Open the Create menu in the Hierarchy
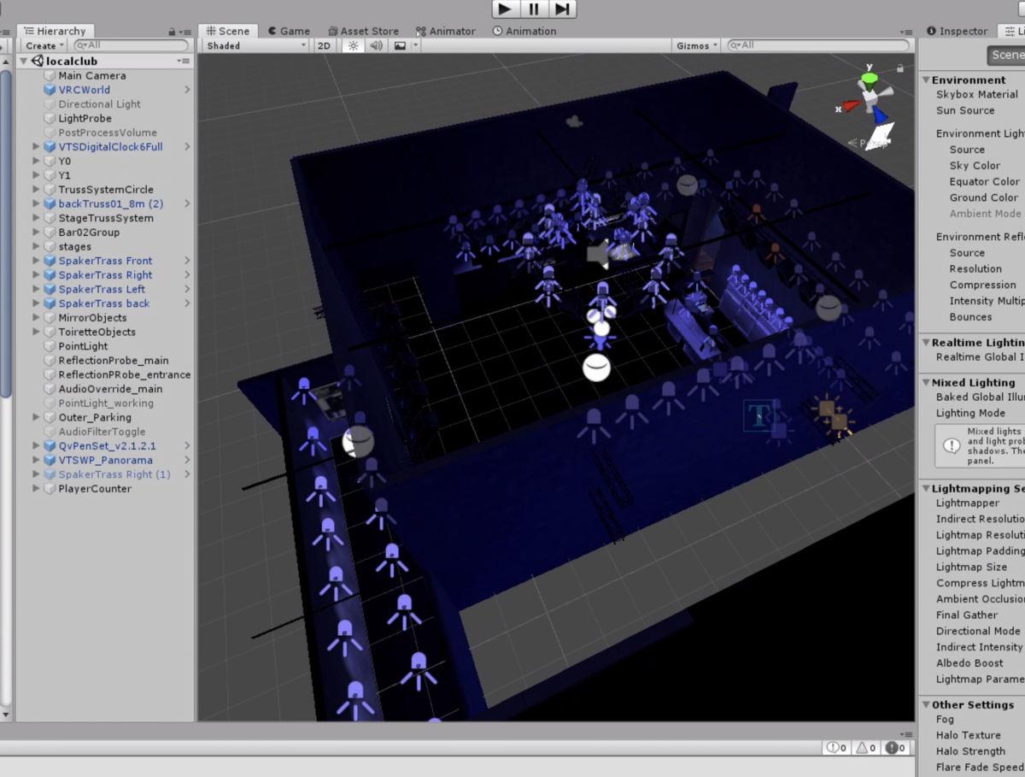The height and width of the screenshot is (777, 1025). pyautogui.click(x=44, y=45)
